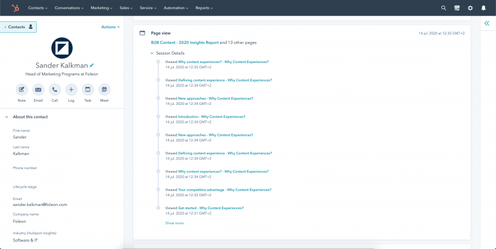496x249 pixels.
Task: Open the Contacts menu
Action: (37, 8)
